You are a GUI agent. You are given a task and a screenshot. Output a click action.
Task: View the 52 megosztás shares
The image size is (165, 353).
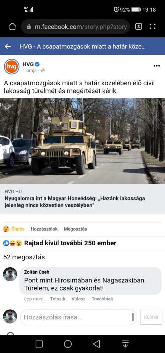(x=24, y=257)
